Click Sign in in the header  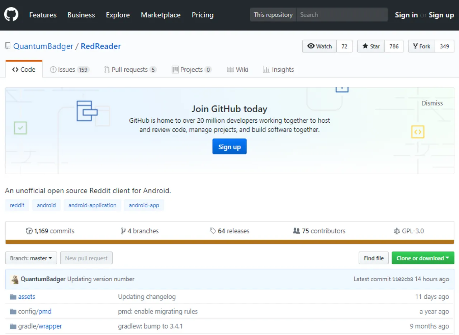tap(406, 15)
